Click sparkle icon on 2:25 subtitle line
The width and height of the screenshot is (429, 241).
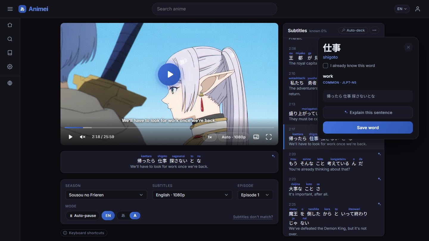point(379,204)
